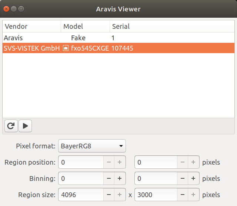The width and height of the screenshot is (237, 206).
Task: Sort devices by Vendor column header
Action: (x=32, y=26)
